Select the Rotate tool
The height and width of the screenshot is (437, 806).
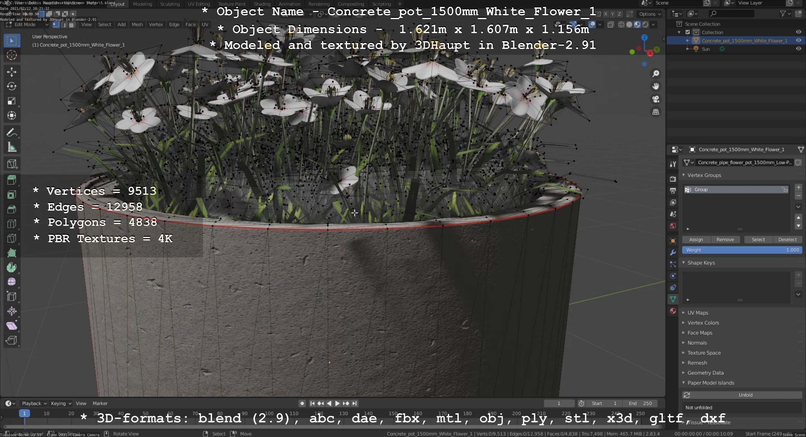click(x=12, y=86)
